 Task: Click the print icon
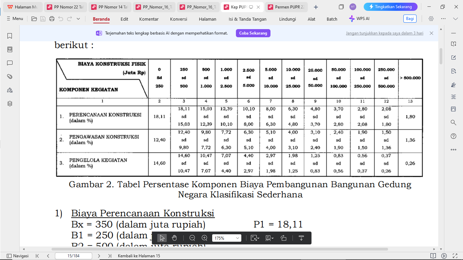(x=52, y=19)
